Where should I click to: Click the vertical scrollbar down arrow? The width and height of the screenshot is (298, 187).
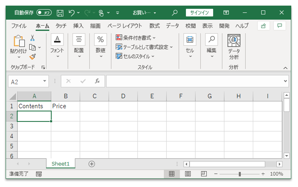pos(286,156)
